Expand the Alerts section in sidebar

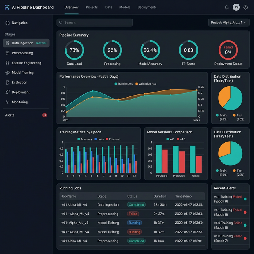[10, 115]
